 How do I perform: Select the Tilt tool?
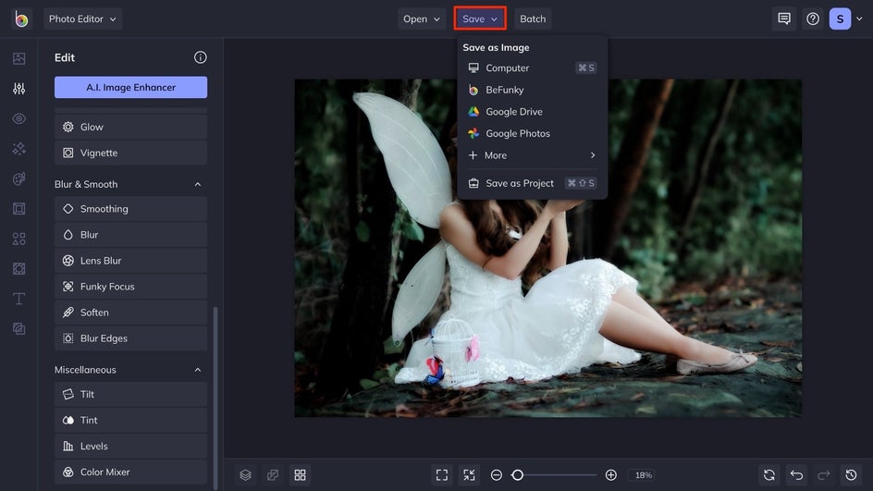point(130,394)
